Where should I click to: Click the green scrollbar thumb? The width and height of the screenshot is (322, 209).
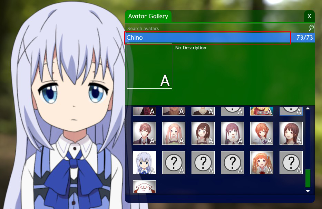tap(308, 178)
